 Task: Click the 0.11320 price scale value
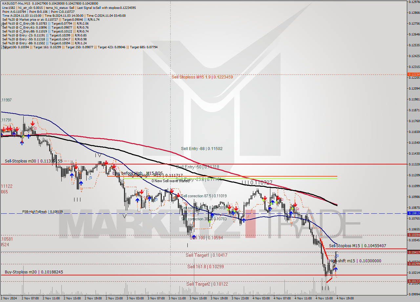414,164
